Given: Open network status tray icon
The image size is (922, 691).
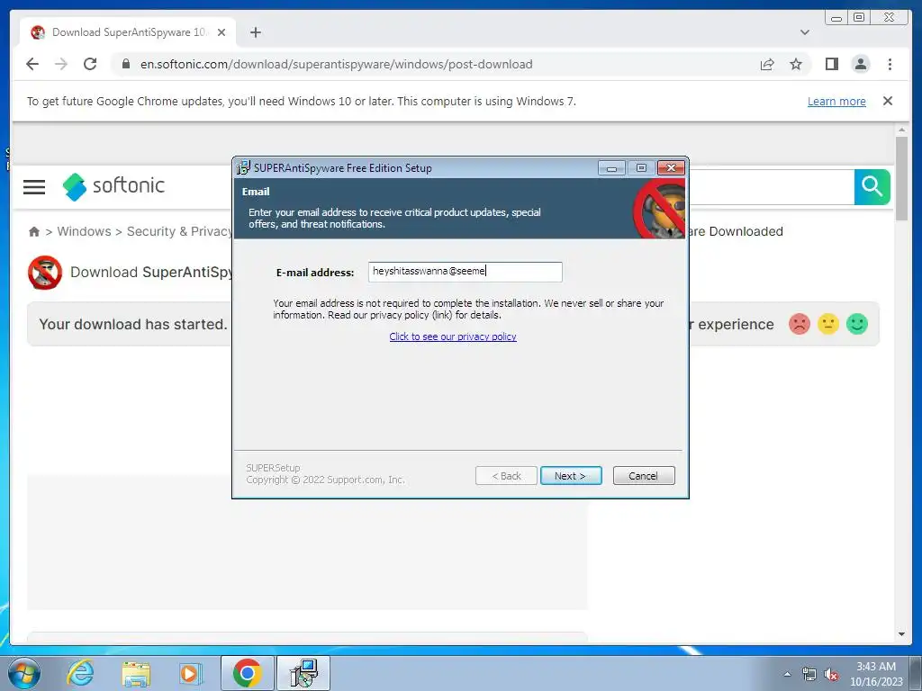Looking at the screenshot, I should tap(809, 674).
